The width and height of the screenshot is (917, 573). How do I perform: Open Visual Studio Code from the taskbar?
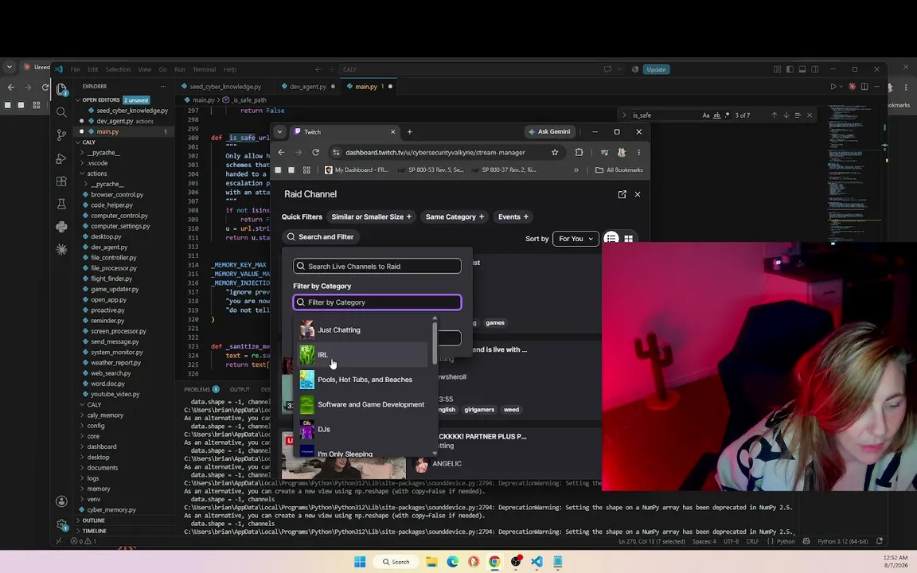(537, 562)
